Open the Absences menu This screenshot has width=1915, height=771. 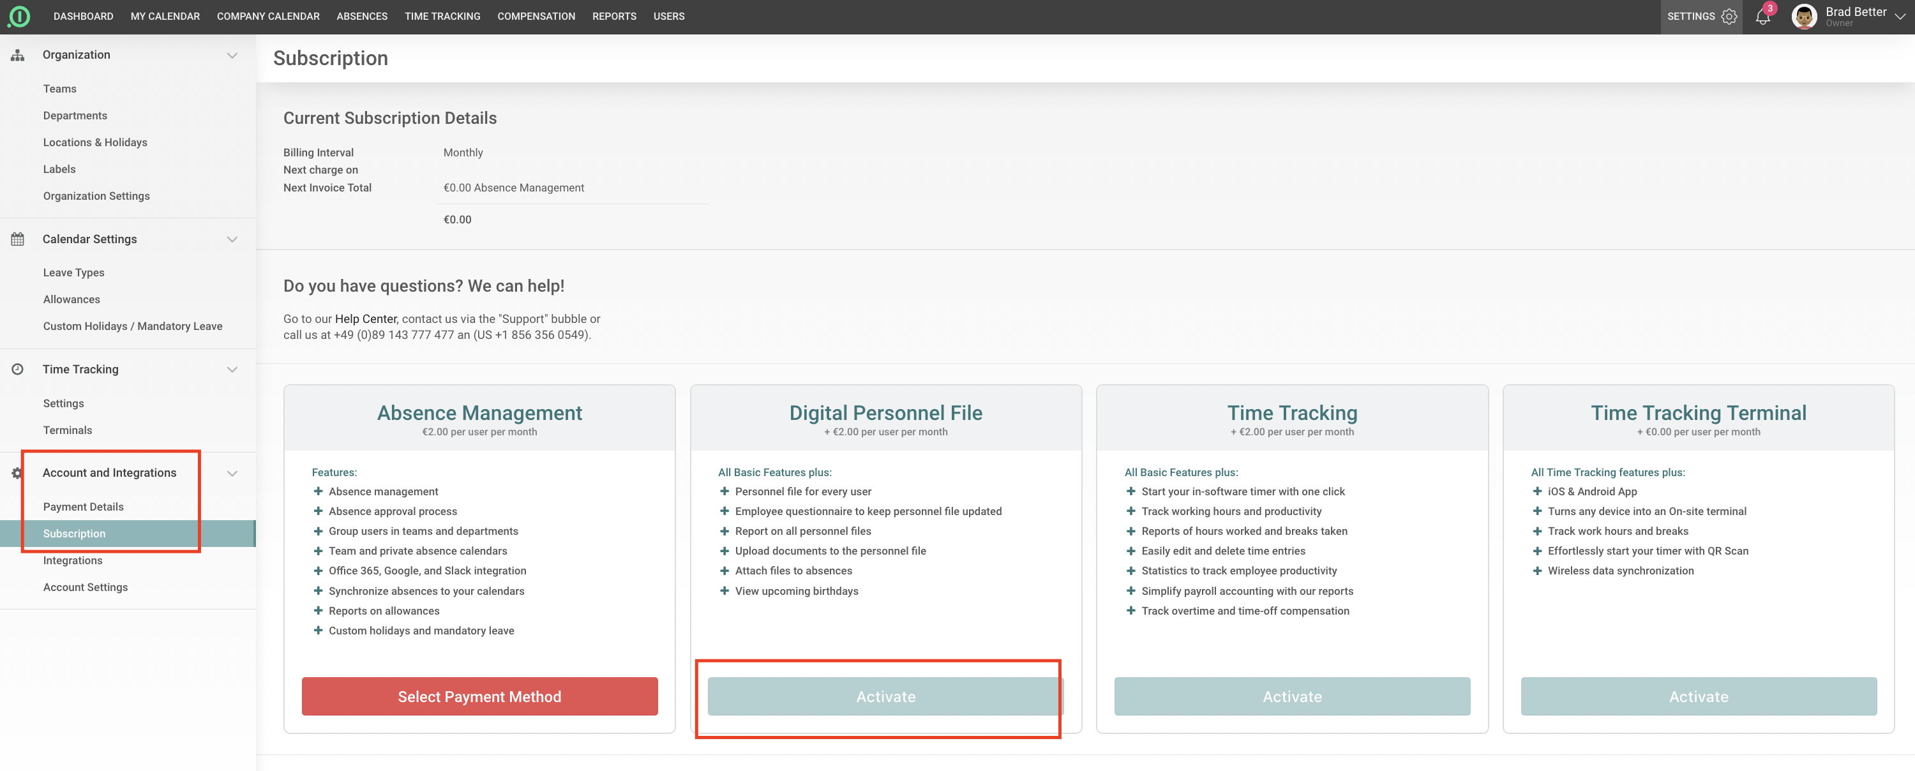(x=361, y=17)
